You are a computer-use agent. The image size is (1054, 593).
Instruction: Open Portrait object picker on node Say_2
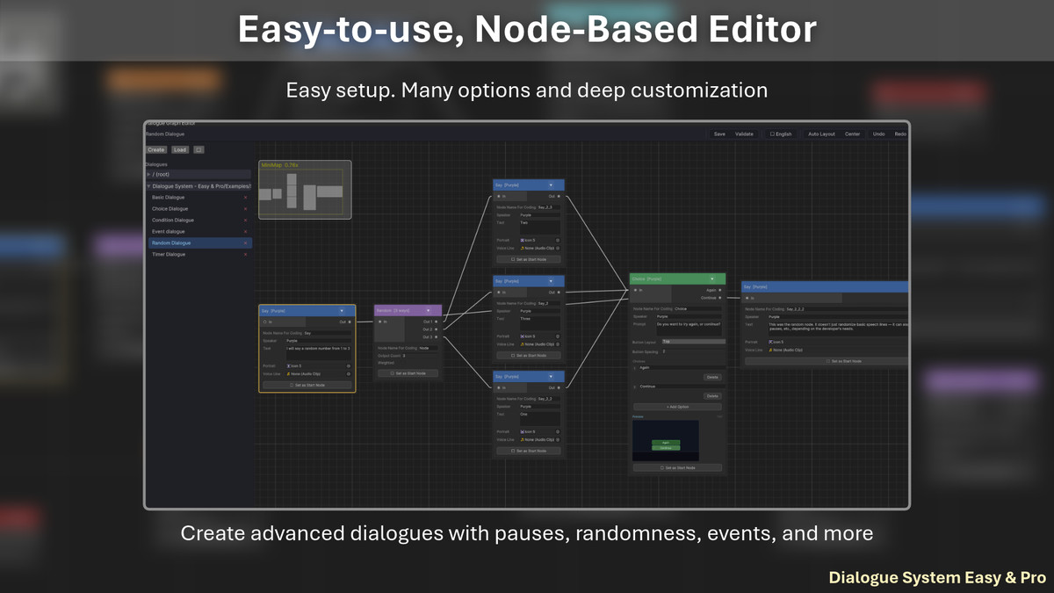point(558,336)
